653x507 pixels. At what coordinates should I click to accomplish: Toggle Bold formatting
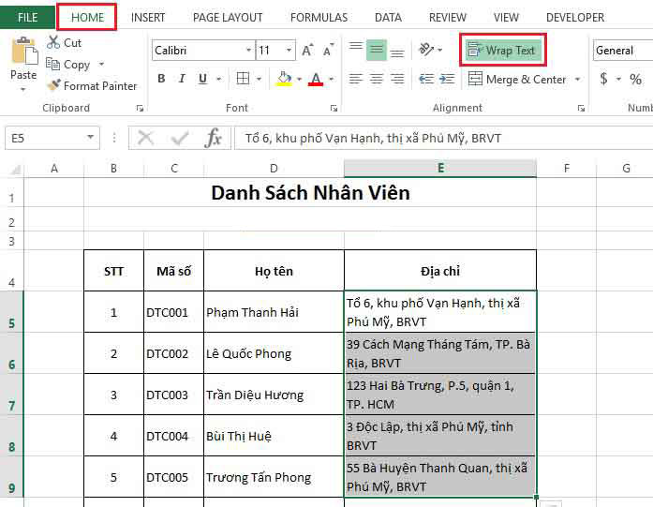(x=161, y=80)
